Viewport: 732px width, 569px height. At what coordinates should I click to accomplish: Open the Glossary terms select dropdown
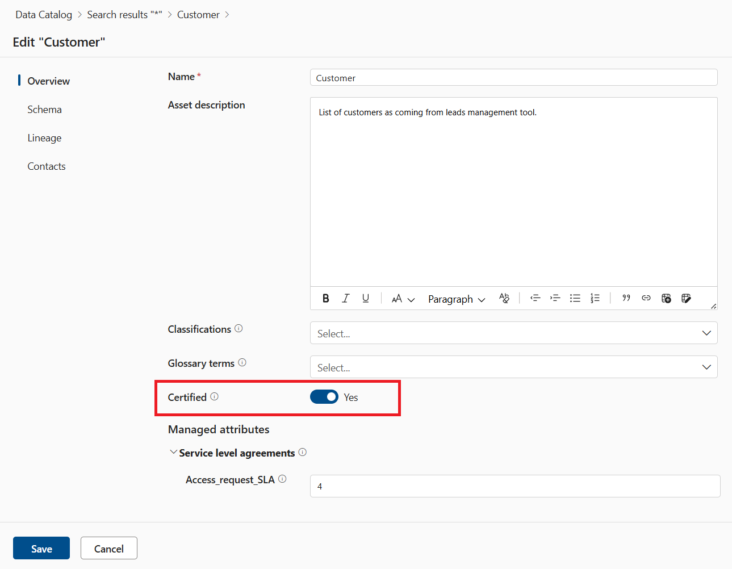tap(513, 367)
